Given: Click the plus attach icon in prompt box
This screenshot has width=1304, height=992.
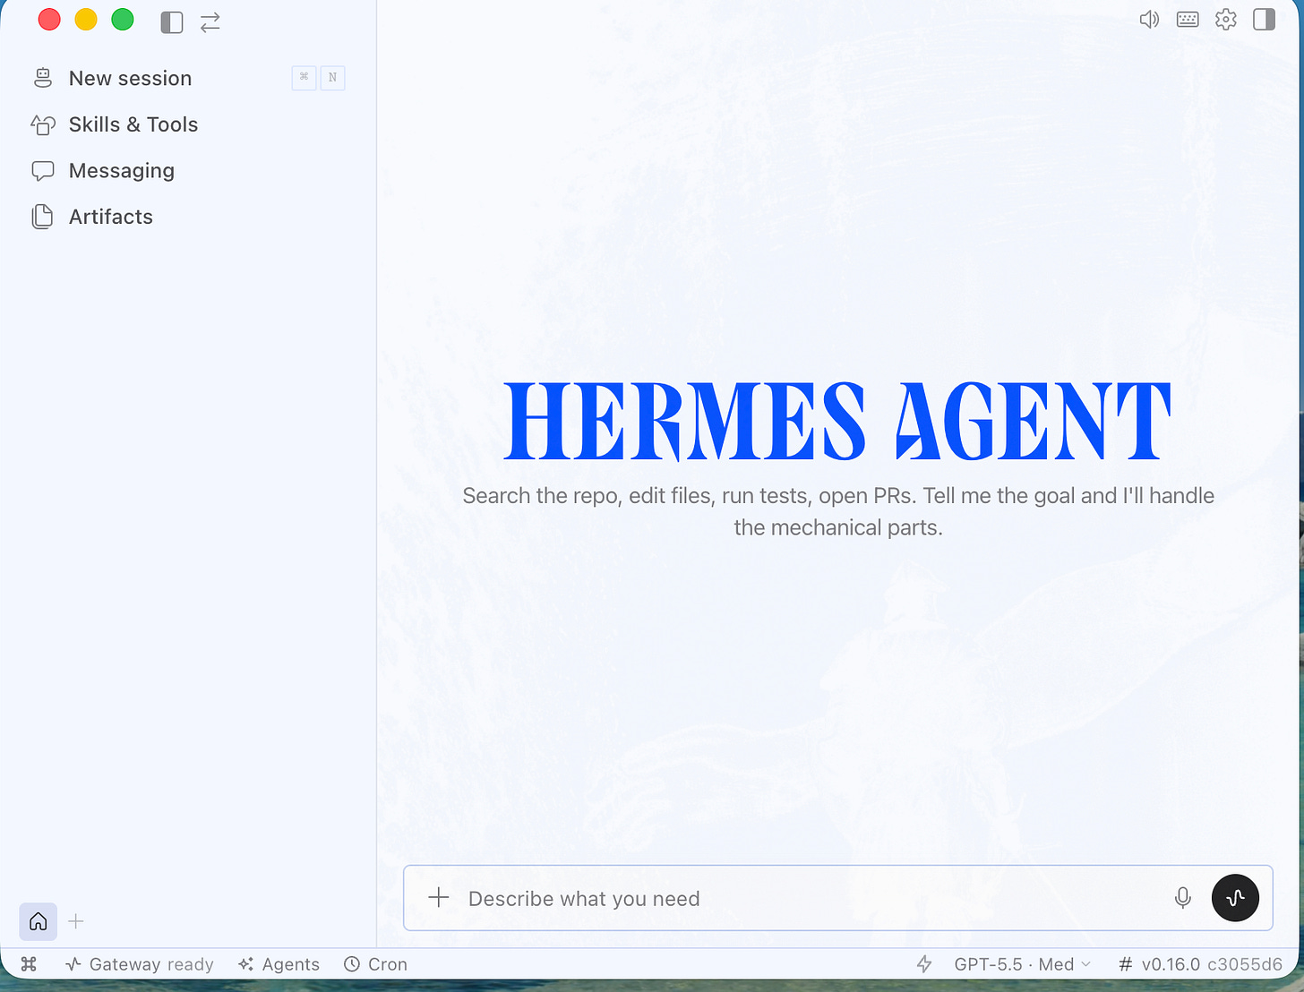Looking at the screenshot, I should tap(439, 897).
